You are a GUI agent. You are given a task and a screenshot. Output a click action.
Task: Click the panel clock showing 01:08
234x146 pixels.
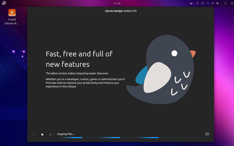[x=117, y=4]
